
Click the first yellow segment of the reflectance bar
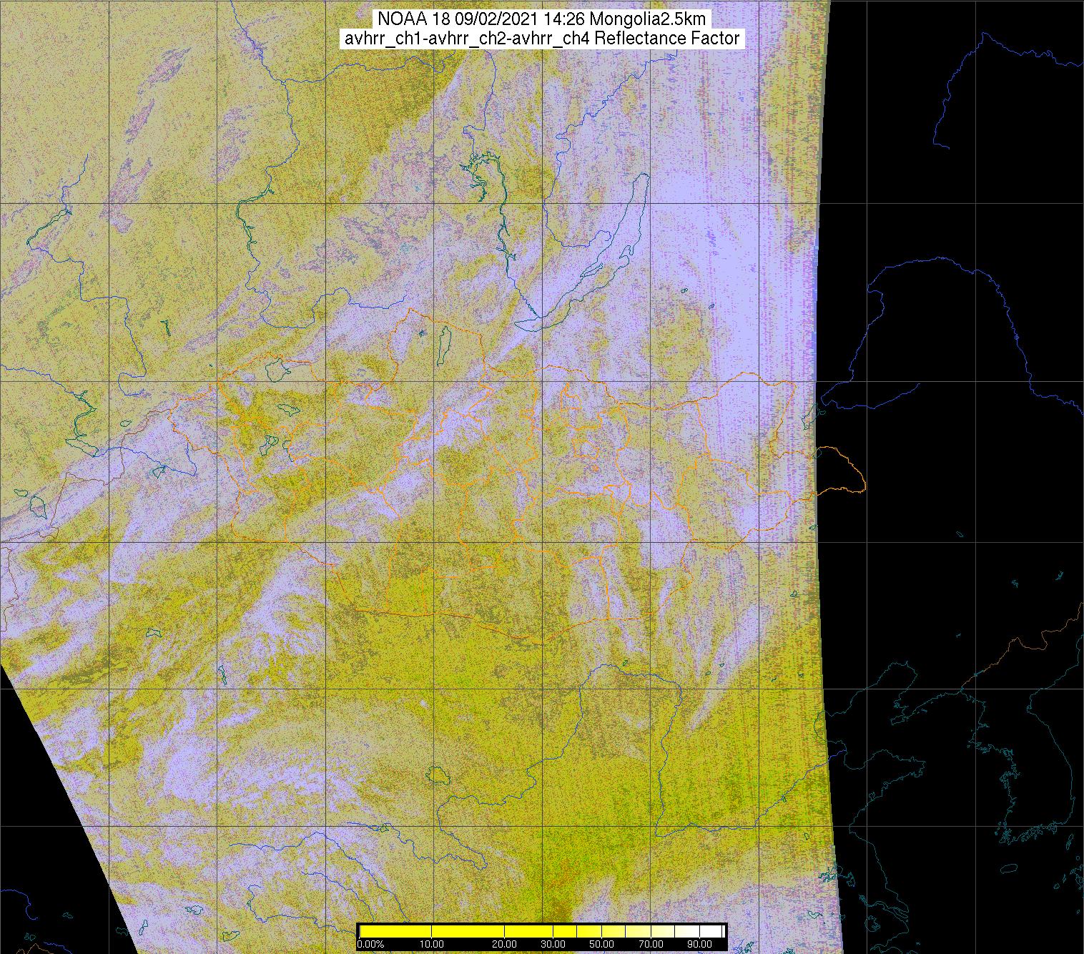coord(395,931)
